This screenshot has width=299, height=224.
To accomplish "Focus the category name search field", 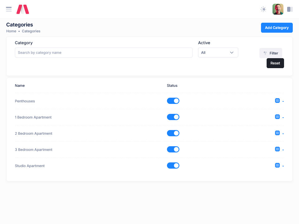I will tap(103, 53).
